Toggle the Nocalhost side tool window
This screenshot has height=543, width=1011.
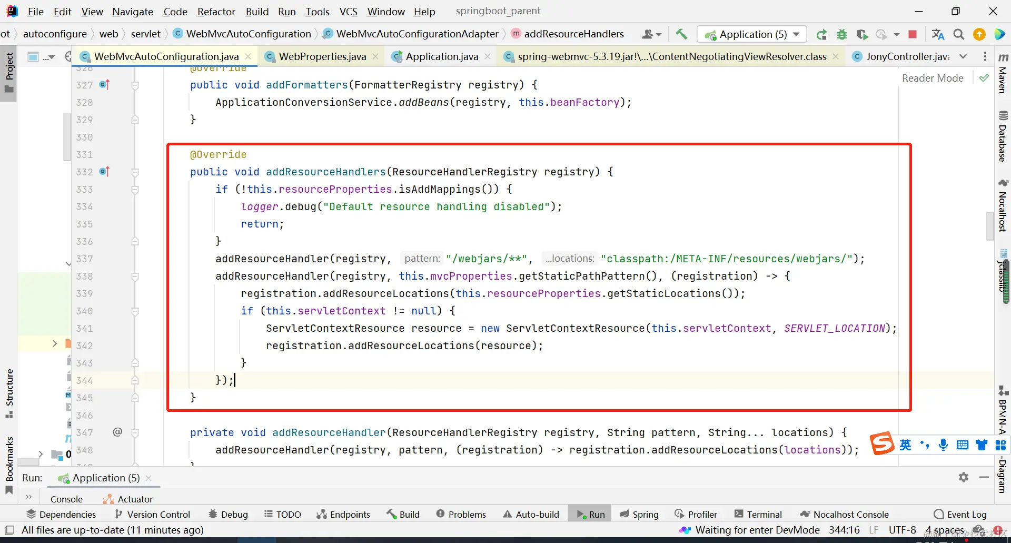coord(1003,205)
